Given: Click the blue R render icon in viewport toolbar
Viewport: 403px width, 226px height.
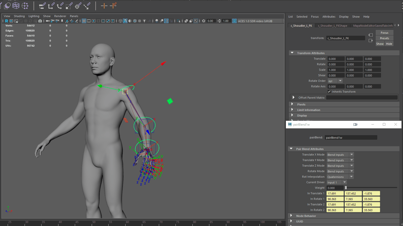Looking at the screenshot, I should [7, 21].
